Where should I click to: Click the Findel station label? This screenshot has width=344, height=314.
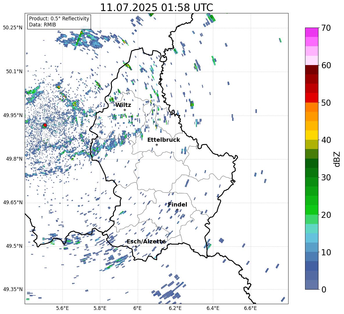[178, 204]
